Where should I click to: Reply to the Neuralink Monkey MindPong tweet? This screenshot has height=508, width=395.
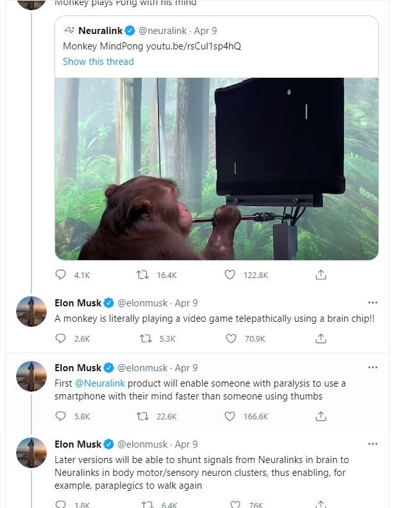tap(61, 275)
